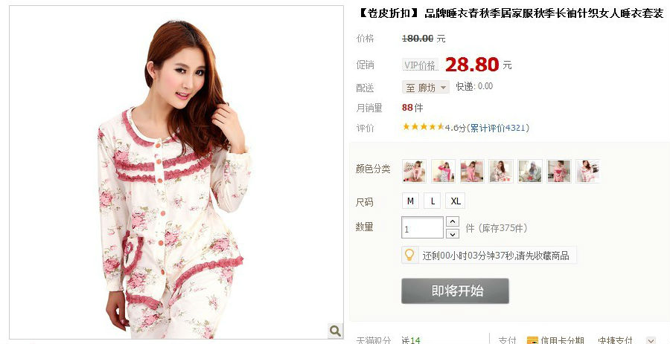
Task: Pick the fifth color option thumbnail
Action: pos(530,171)
